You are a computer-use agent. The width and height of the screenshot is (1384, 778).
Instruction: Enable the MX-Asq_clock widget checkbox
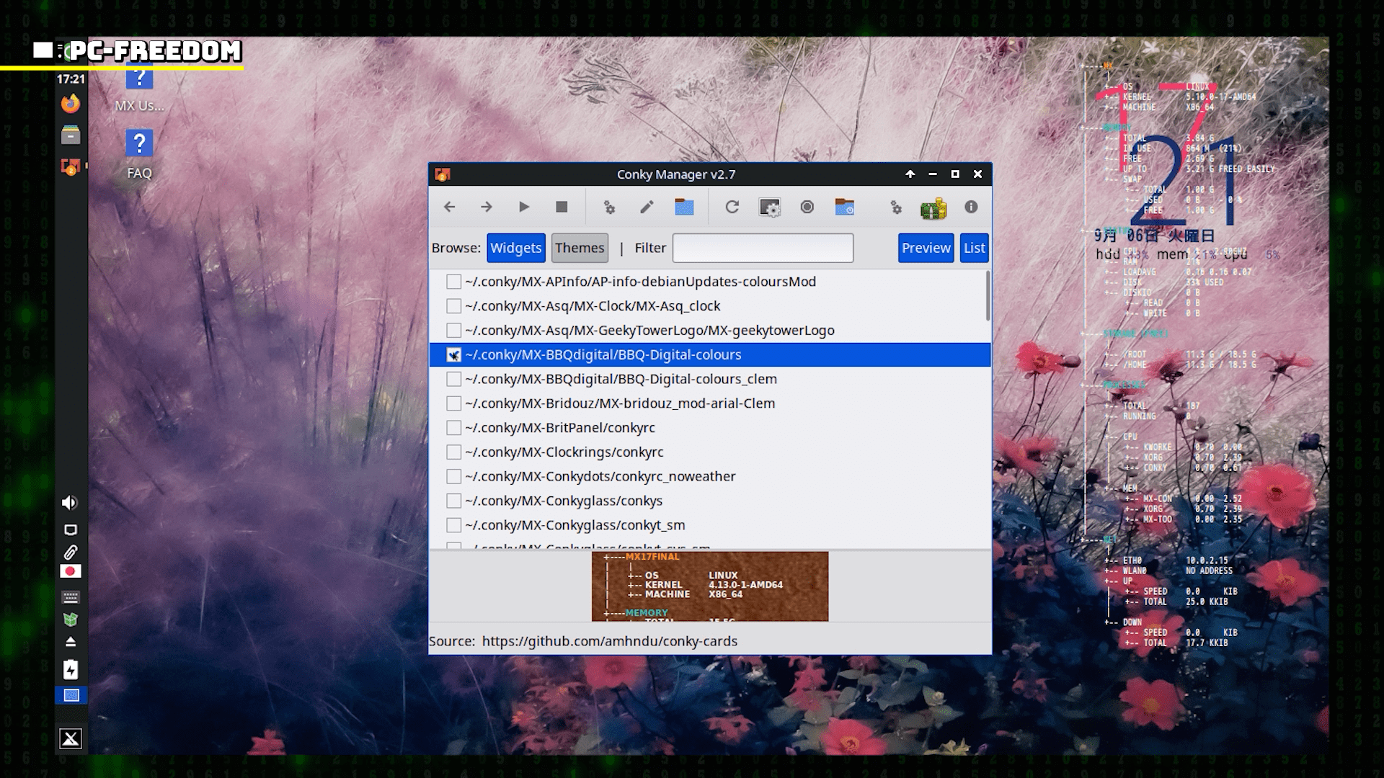(453, 306)
